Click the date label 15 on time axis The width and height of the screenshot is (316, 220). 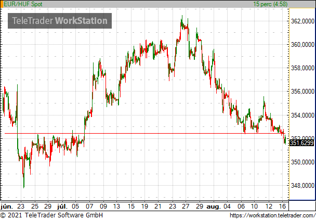(131, 206)
